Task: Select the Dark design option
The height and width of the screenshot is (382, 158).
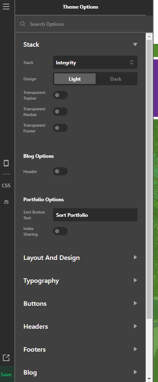Action: click(x=116, y=79)
